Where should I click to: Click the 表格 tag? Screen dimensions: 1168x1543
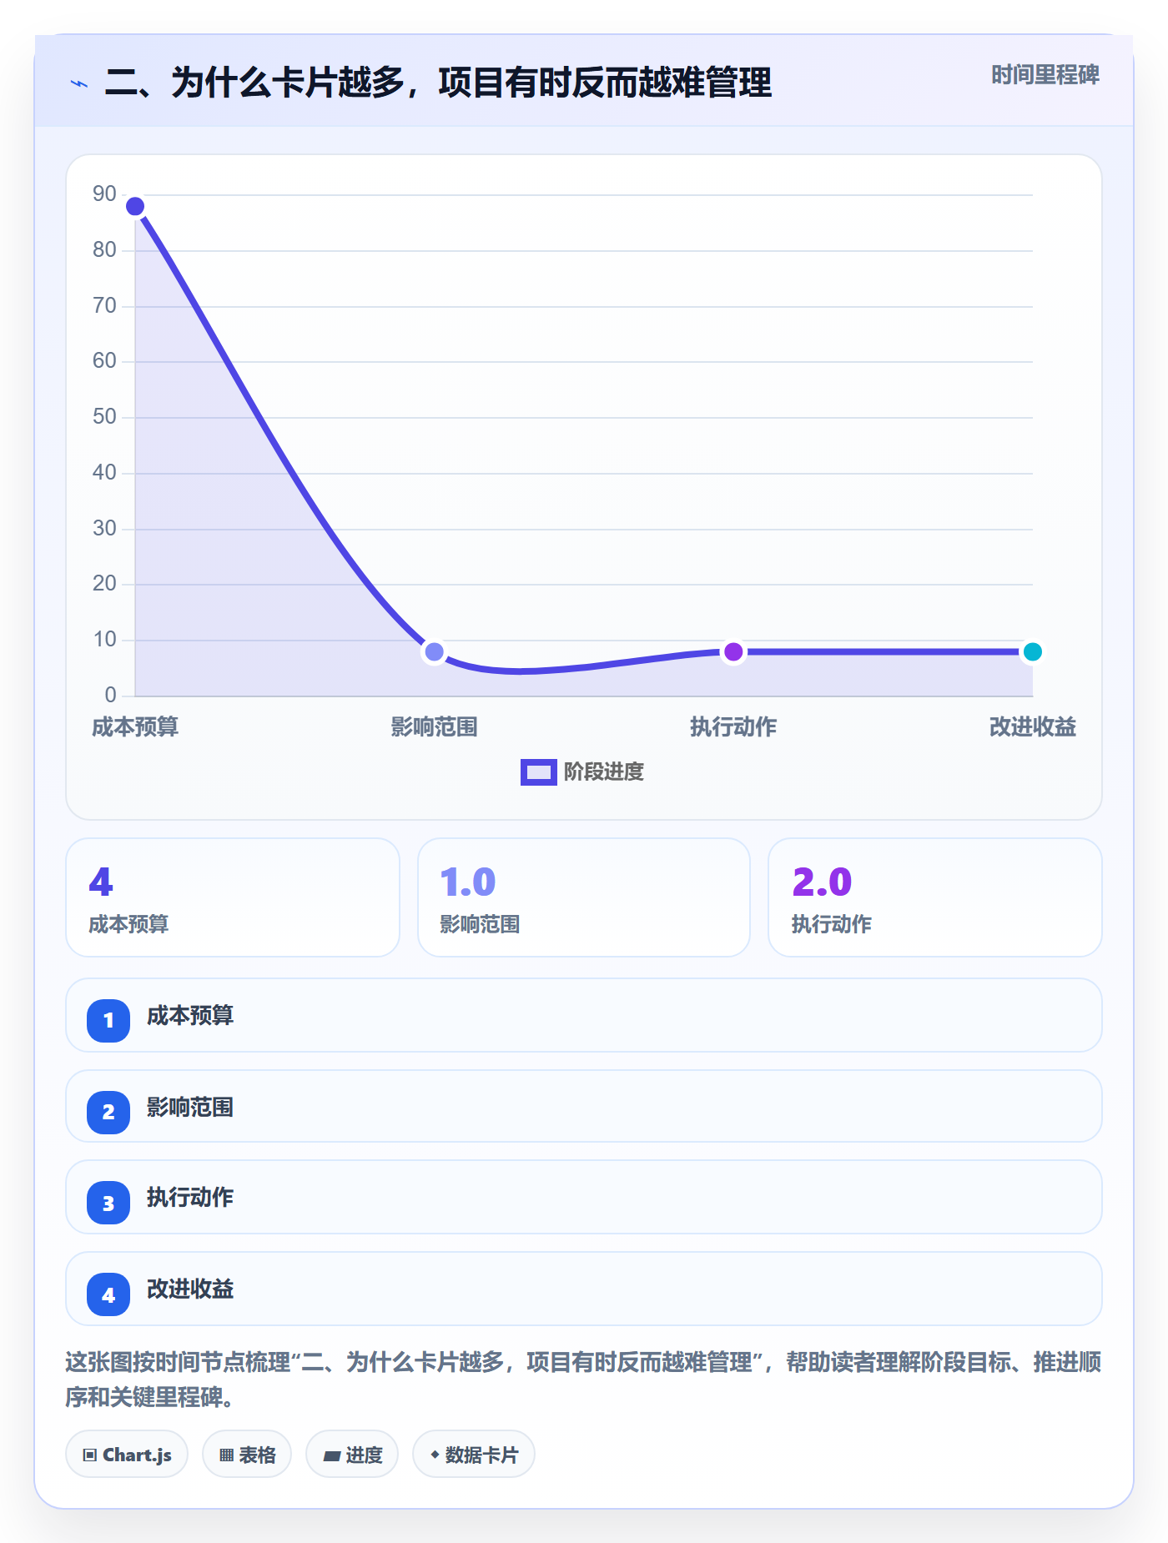click(247, 1454)
